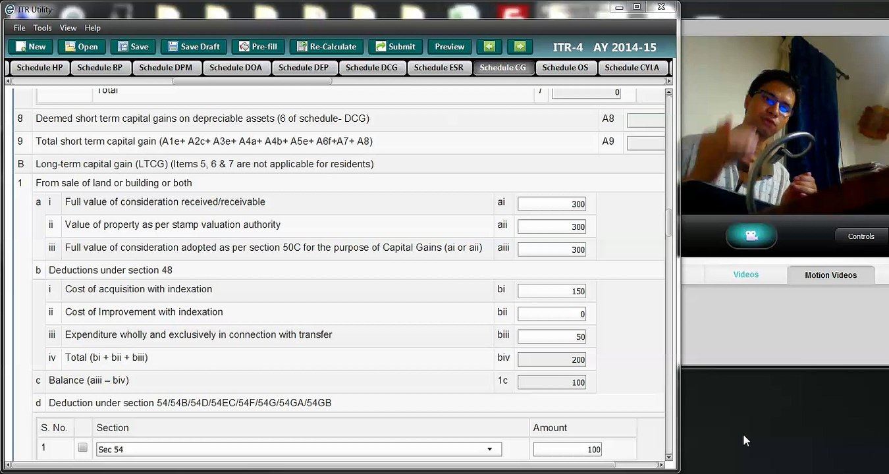This screenshot has height=474, width=889.
Task: Click the A8 deemed short term gains field
Action: [x=645, y=120]
